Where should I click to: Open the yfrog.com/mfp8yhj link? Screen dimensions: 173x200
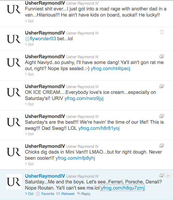(x=75, y=158)
